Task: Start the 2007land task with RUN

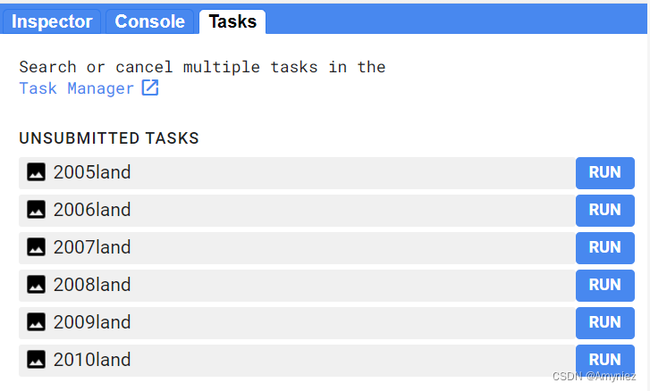Action: click(x=604, y=247)
